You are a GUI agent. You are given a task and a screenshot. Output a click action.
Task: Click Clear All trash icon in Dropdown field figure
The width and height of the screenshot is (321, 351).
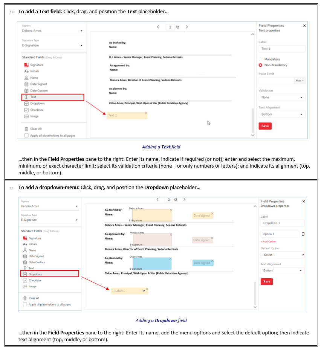[25, 298]
